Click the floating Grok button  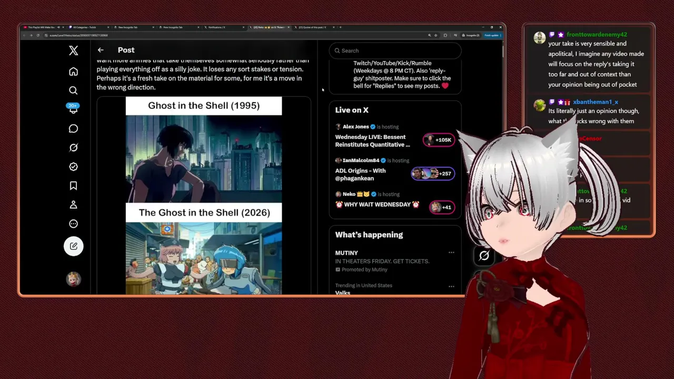(x=484, y=256)
